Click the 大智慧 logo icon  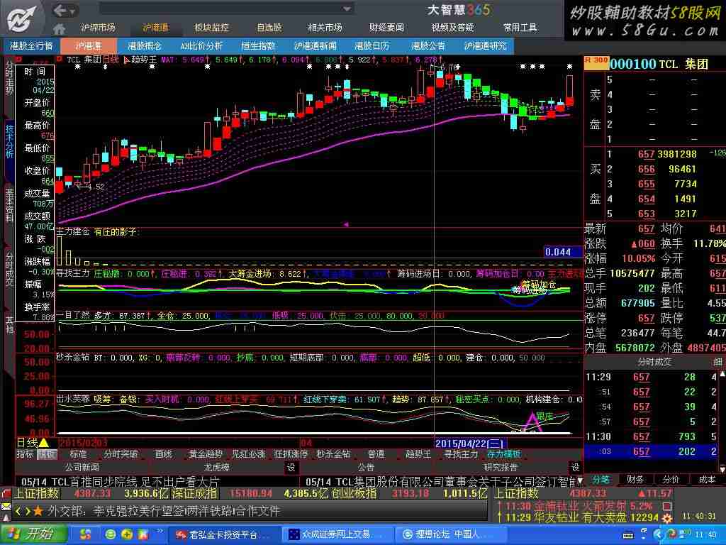(x=21, y=18)
